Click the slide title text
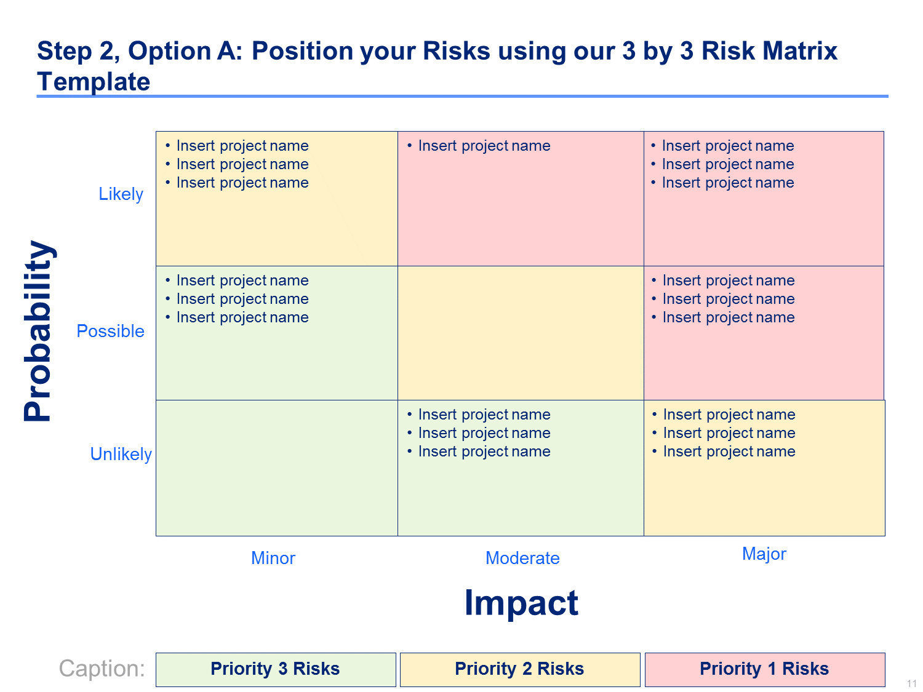The height and width of the screenshot is (692, 923). [437, 66]
